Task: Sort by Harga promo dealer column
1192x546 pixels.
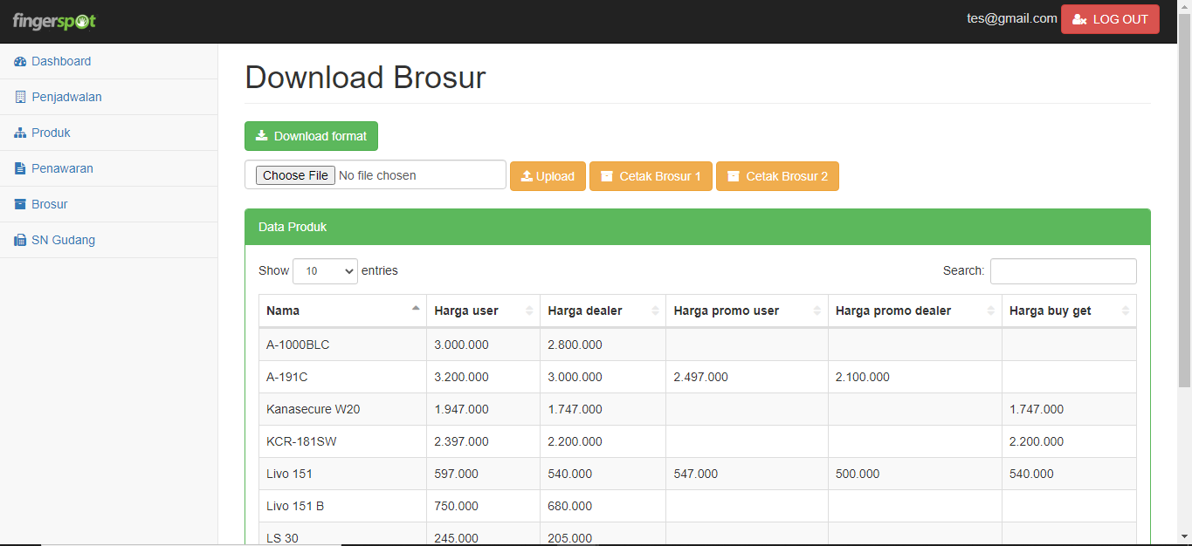Action: 914,311
